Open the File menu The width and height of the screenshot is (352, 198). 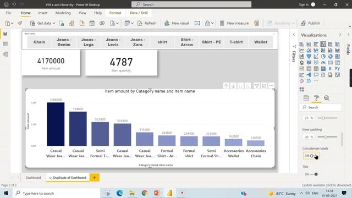[x=9, y=13]
